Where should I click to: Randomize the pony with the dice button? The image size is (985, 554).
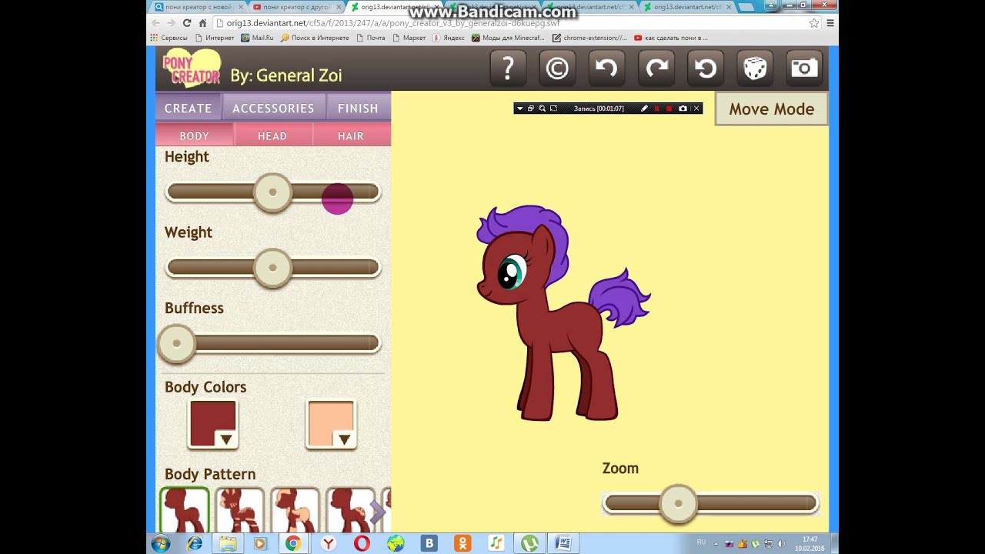(755, 68)
